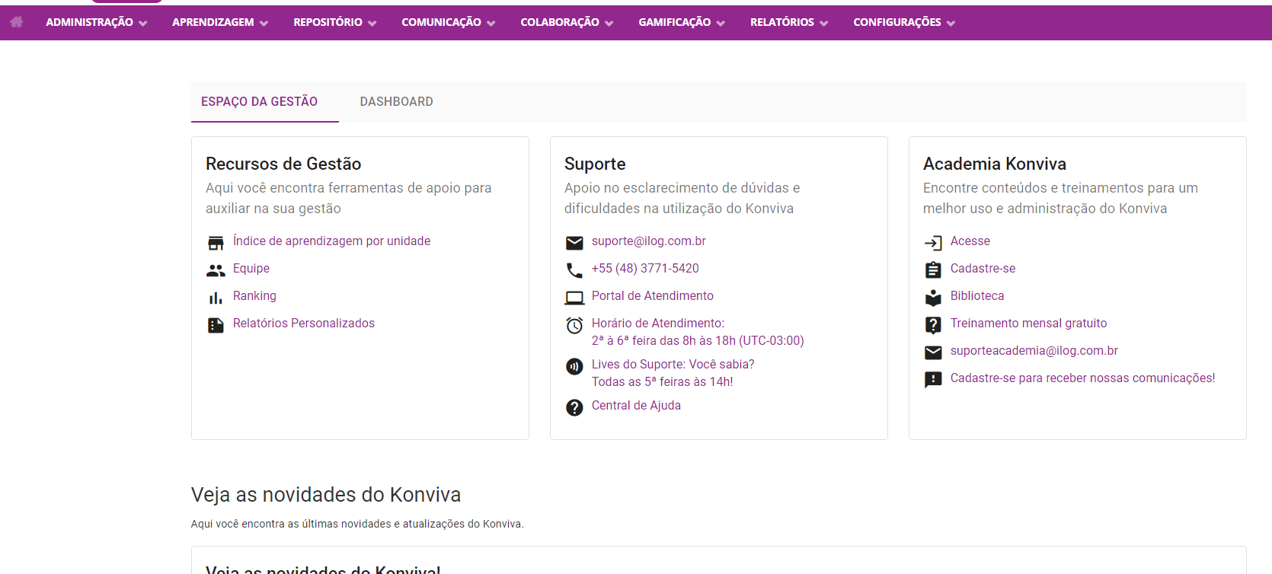This screenshot has height=574, width=1272.
Task: Open the Cadastre-se link
Action: pyautogui.click(x=983, y=268)
